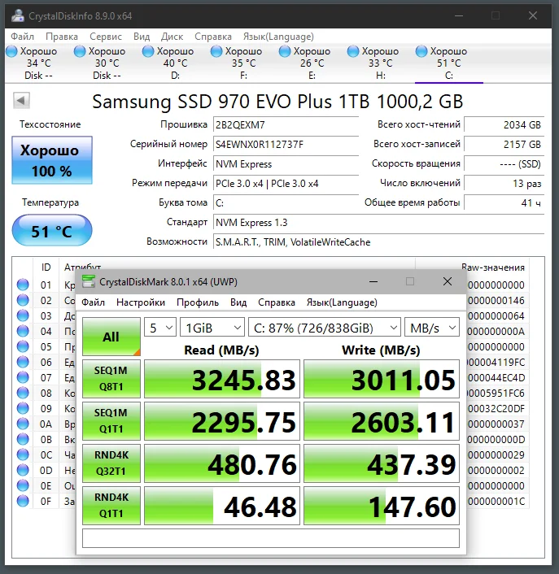Minimize the CrystalDiskMark window
The image size is (559, 574).
coord(373,281)
